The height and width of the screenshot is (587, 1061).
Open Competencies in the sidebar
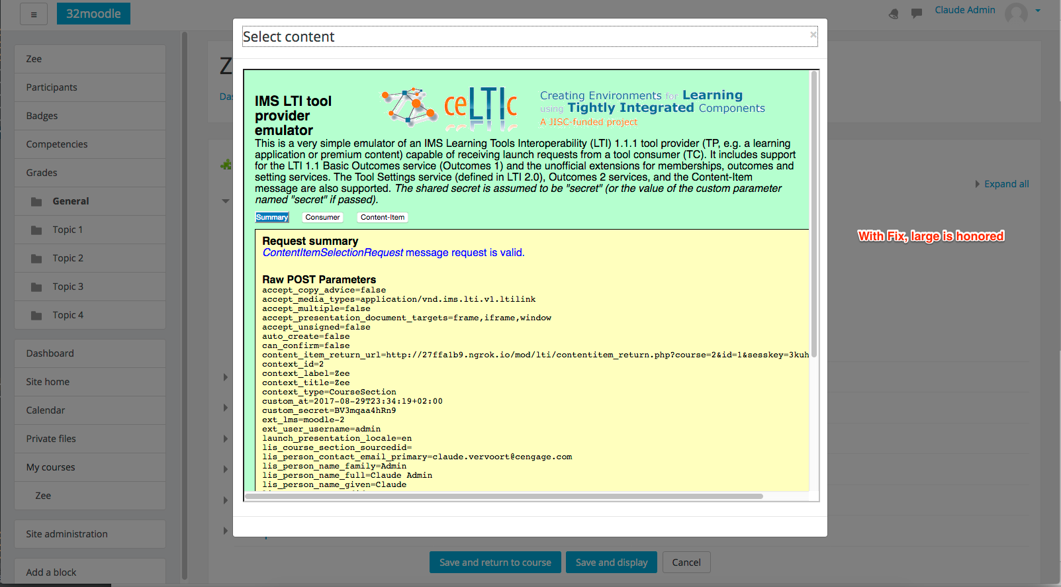click(x=90, y=144)
